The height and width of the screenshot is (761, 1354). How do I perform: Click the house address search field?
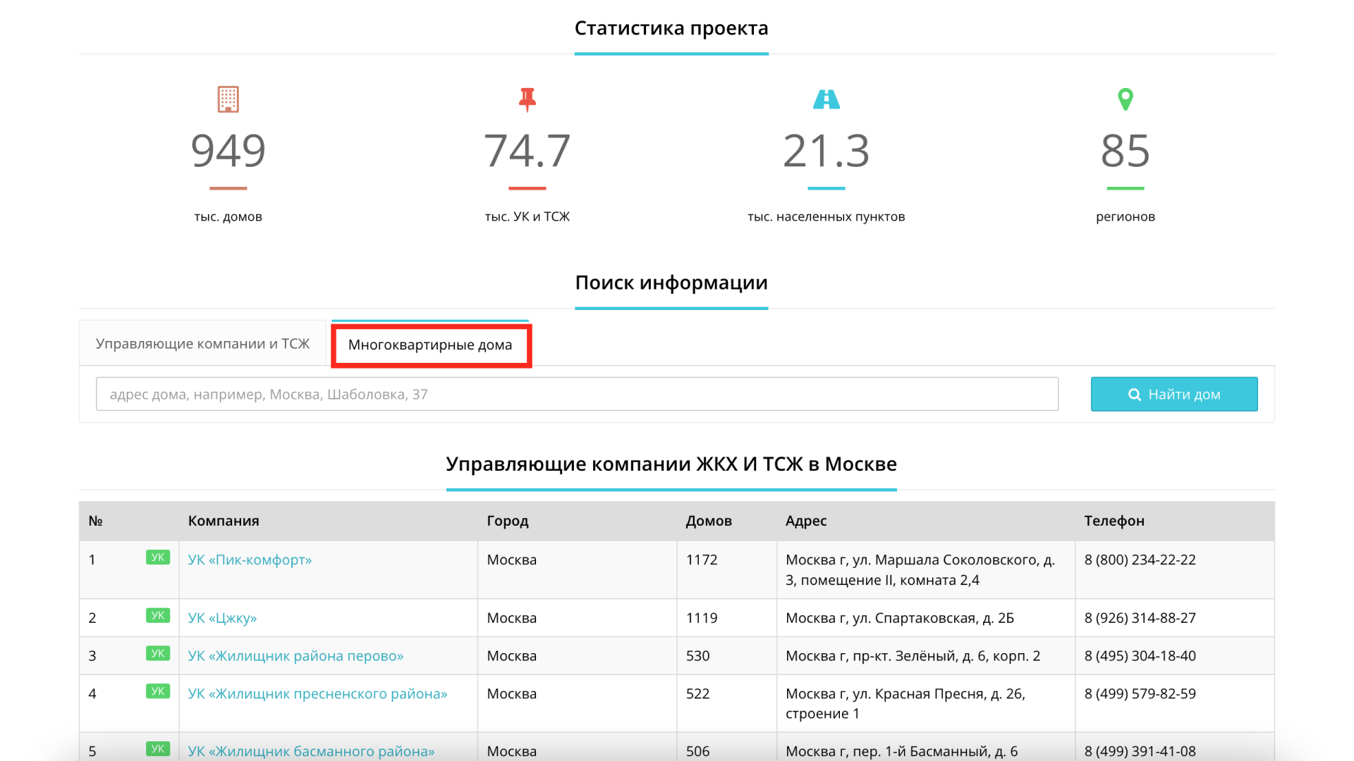(577, 394)
